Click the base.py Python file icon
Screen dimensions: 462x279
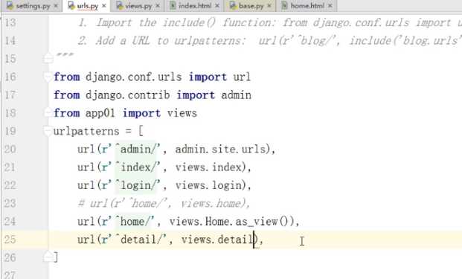[x=233, y=6]
